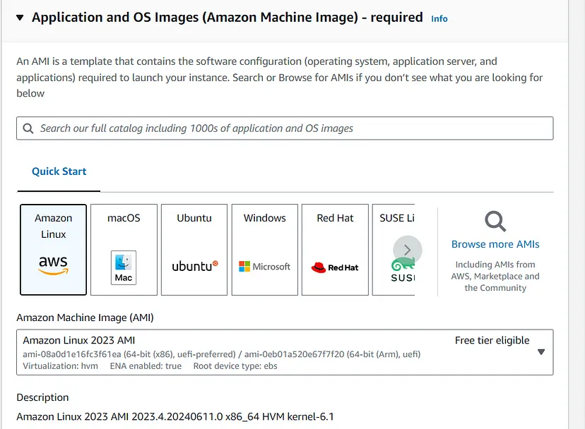Screen dimensions: 585x429
Task: Click the AWS logo in Amazon Linux tile
Action: tap(53, 266)
